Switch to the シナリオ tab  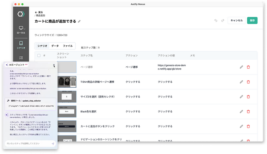click(x=42, y=46)
